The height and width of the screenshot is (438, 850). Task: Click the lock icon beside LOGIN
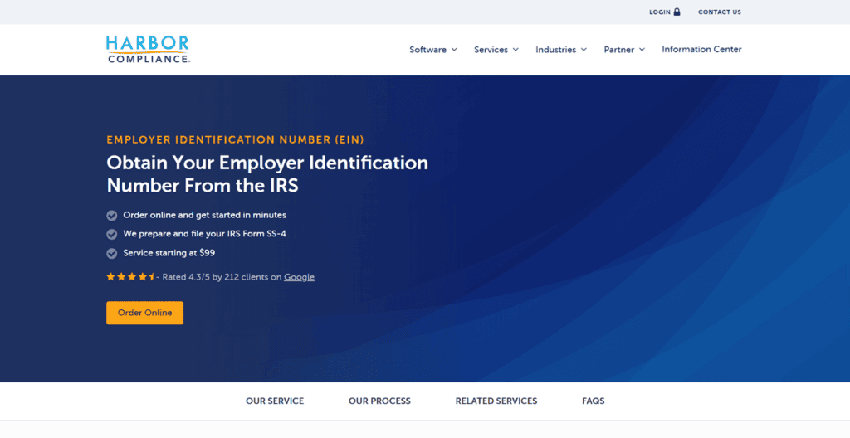[x=677, y=12]
